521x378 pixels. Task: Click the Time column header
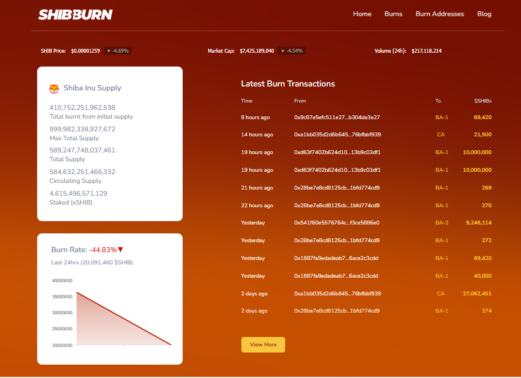pyautogui.click(x=246, y=101)
